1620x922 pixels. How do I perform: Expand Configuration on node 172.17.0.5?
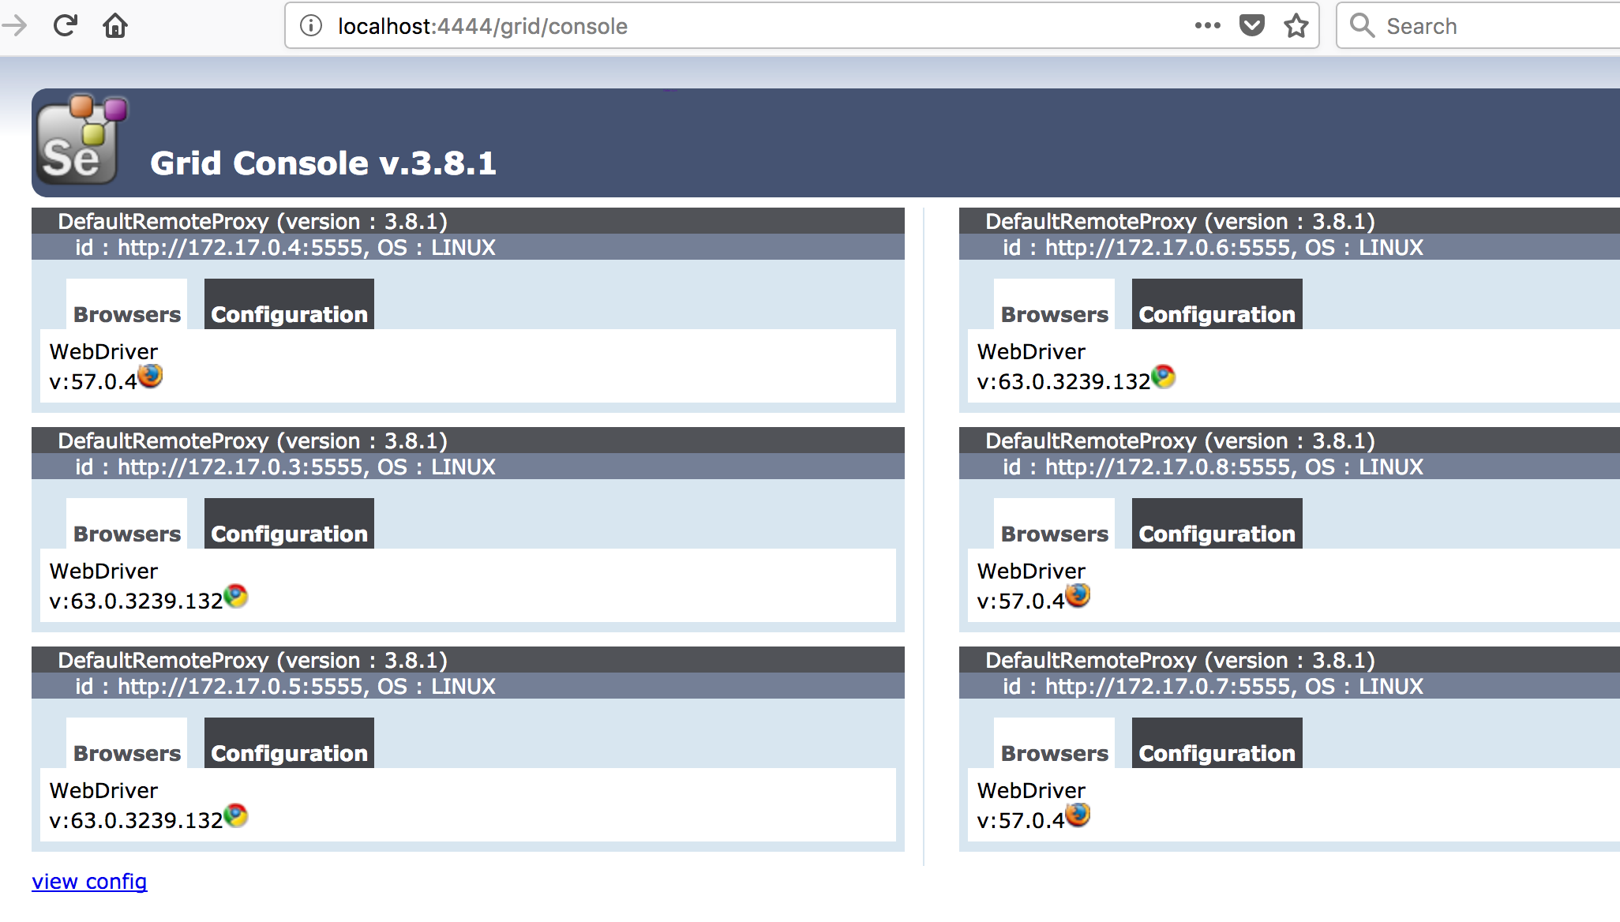[x=288, y=751]
